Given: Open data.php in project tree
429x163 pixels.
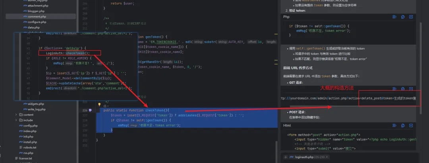Looking at the screenshot, I should (34, 28).
